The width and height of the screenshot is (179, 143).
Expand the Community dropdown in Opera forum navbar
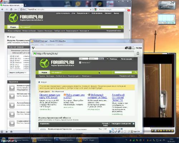pos(59,31)
